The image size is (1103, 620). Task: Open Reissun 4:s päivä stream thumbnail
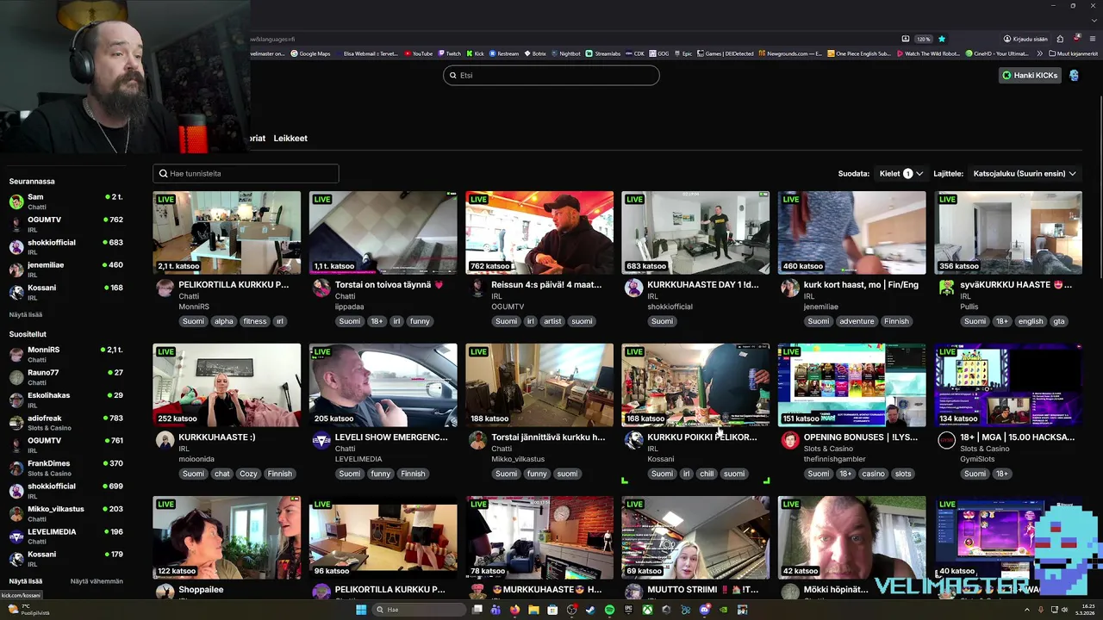539,232
